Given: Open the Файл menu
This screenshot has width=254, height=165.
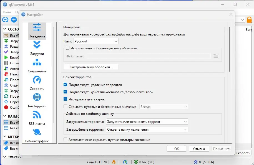Looking at the screenshot, I should click(x=7, y=12).
